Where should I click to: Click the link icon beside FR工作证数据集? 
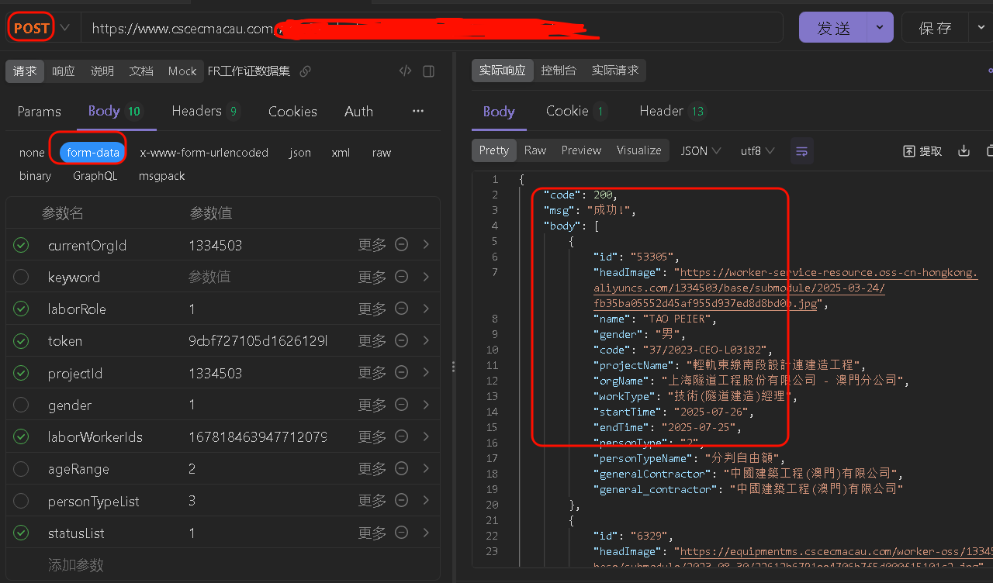point(306,71)
